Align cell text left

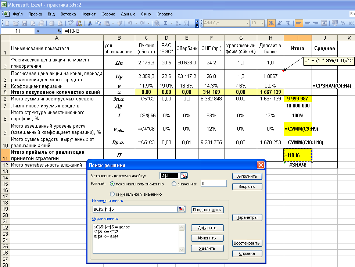pyautogui.click(x=299, y=23)
